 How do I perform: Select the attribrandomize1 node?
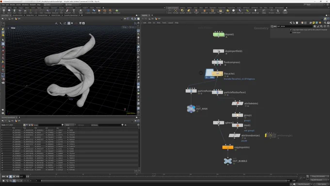coord(234,135)
